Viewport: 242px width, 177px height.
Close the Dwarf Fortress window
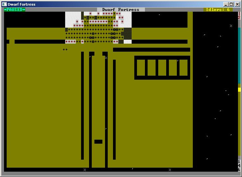click(x=237, y=4)
